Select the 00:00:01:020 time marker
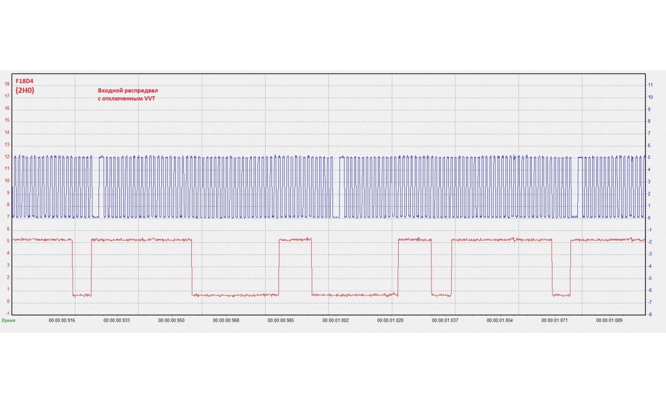The width and height of the screenshot is (666, 403). click(x=390, y=320)
